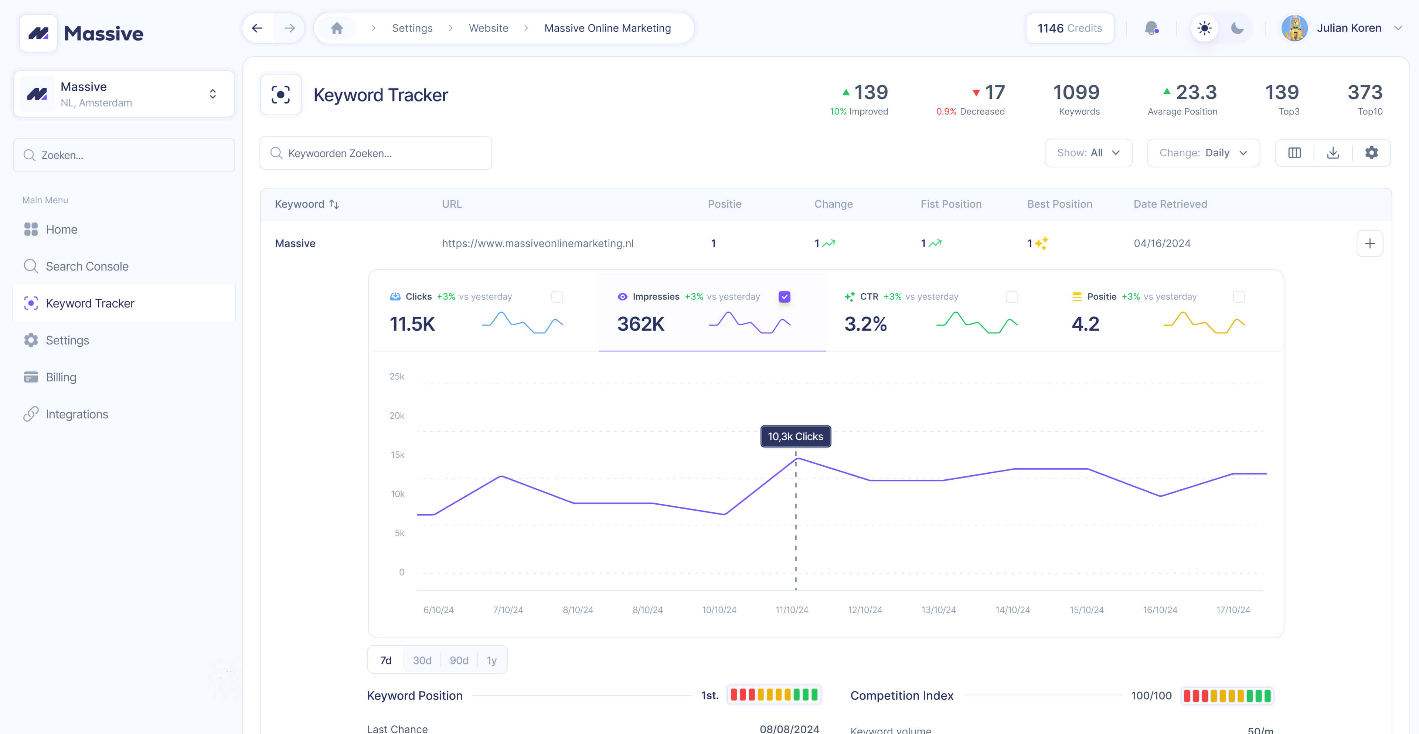Click the Best Position sparkle star icon
1419x734 pixels.
point(1041,243)
